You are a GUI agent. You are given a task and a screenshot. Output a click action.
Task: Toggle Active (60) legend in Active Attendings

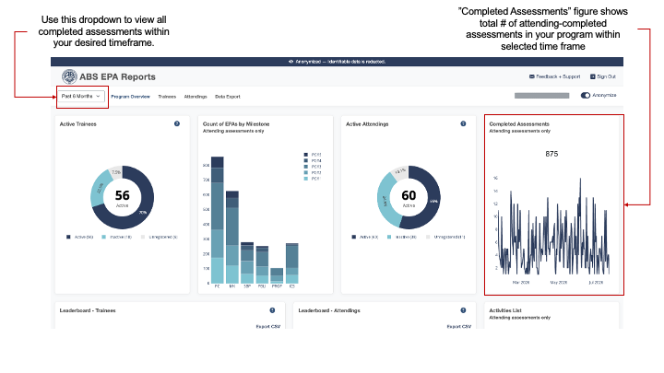pyautogui.click(x=364, y=238)
